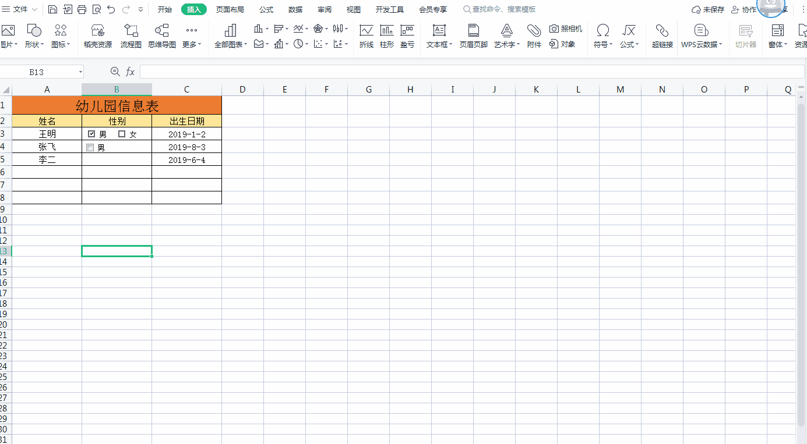
Task: Open the Name Box dropdown arrow
Action: click(80, 72)
